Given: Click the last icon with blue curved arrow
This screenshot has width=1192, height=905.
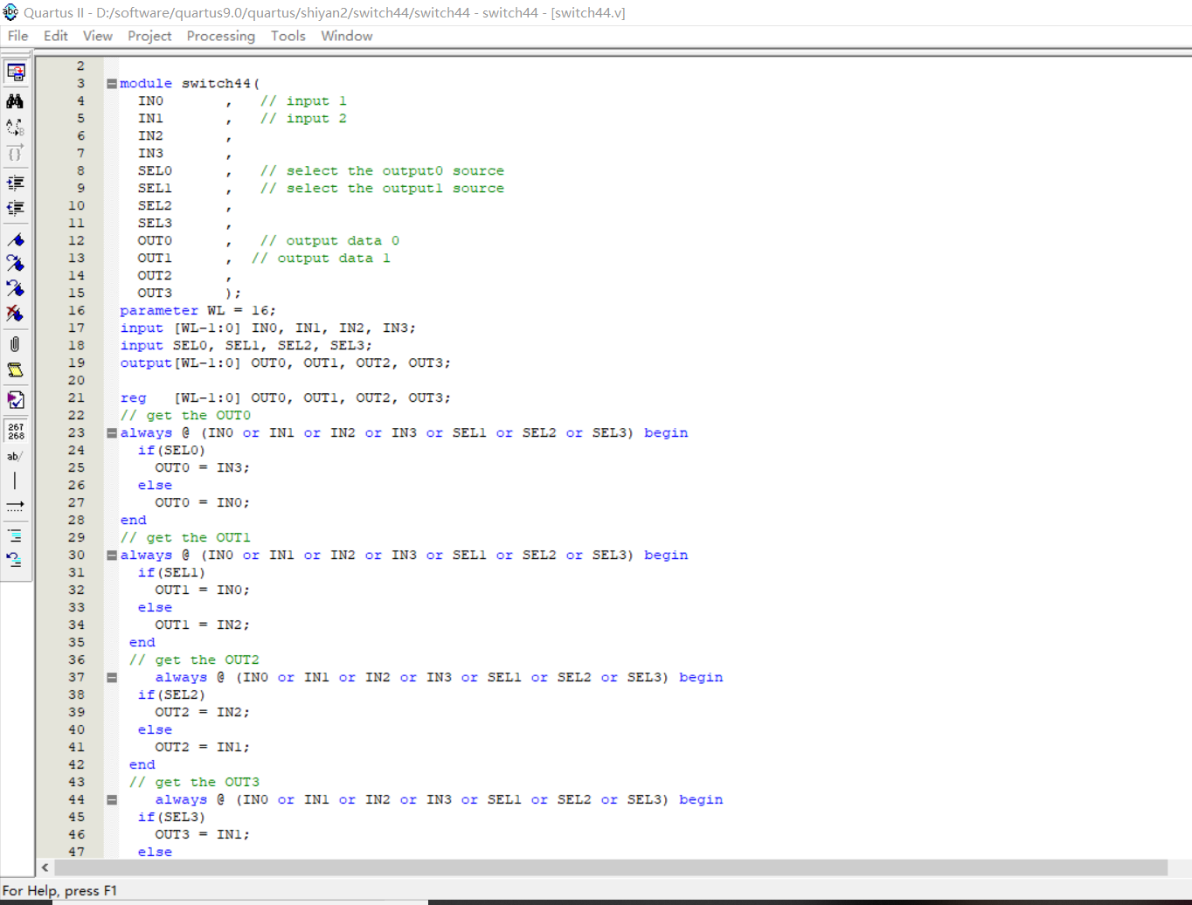Looking at the screenshot, I should pos(15,560).
